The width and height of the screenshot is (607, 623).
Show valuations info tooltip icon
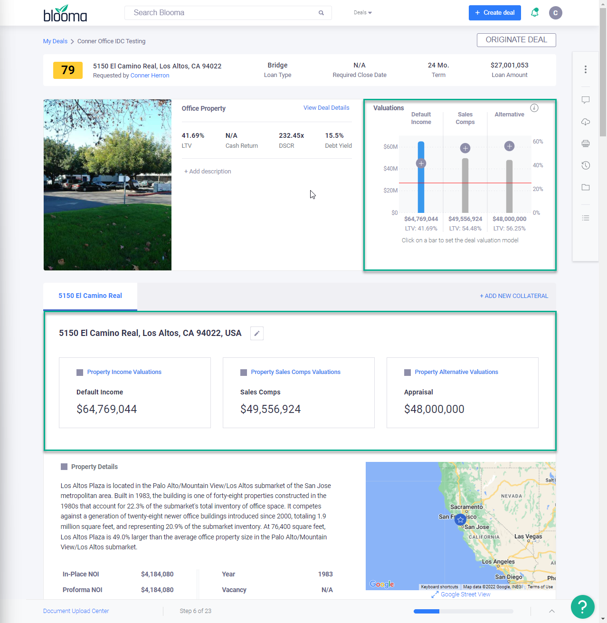534,108
